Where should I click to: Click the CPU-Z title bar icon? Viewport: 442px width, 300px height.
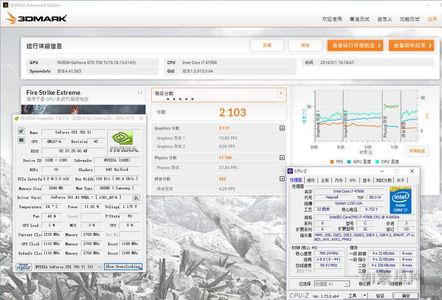click(290, 171)
